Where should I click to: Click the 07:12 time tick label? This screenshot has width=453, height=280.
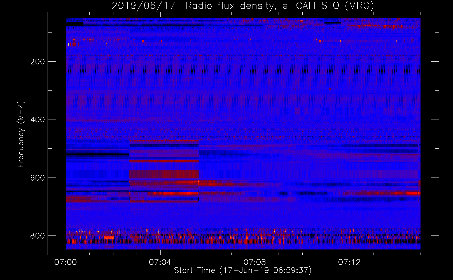pos(349,262)
